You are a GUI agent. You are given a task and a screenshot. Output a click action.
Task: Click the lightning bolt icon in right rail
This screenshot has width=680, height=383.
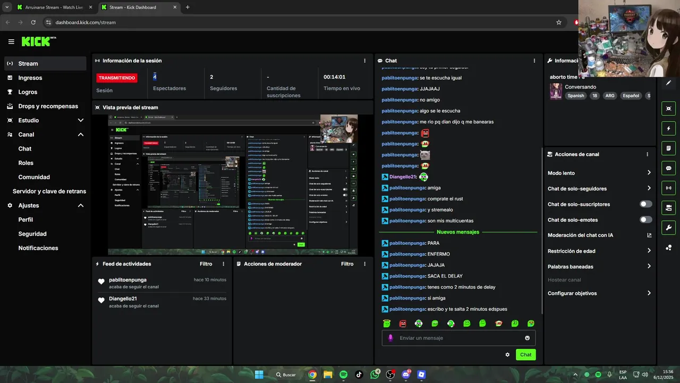coord(668,128)
